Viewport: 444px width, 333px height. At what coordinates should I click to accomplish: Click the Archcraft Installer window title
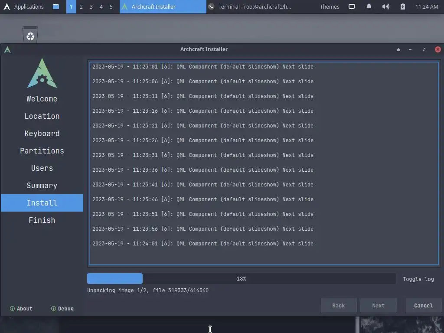coord(204,49)
